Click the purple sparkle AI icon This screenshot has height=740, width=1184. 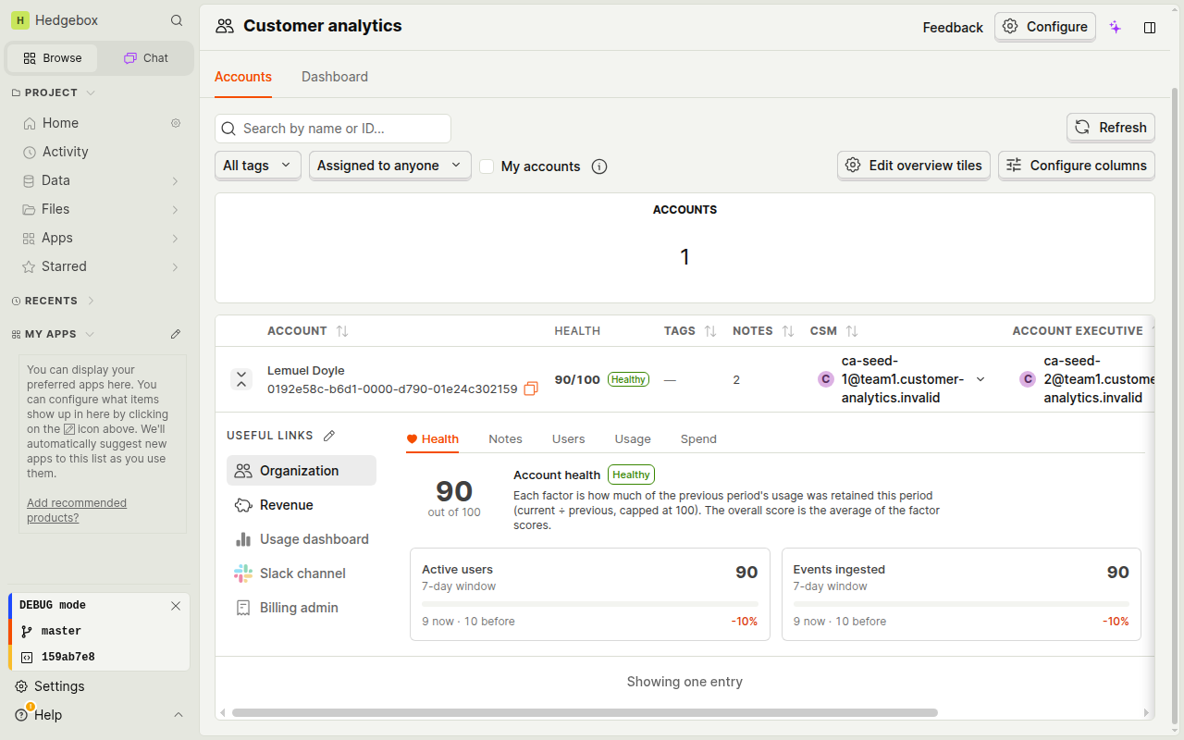(x=1116, y=28)
